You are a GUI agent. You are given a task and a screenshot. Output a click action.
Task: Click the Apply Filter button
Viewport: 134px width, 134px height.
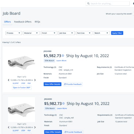click(x=117, y=33)
